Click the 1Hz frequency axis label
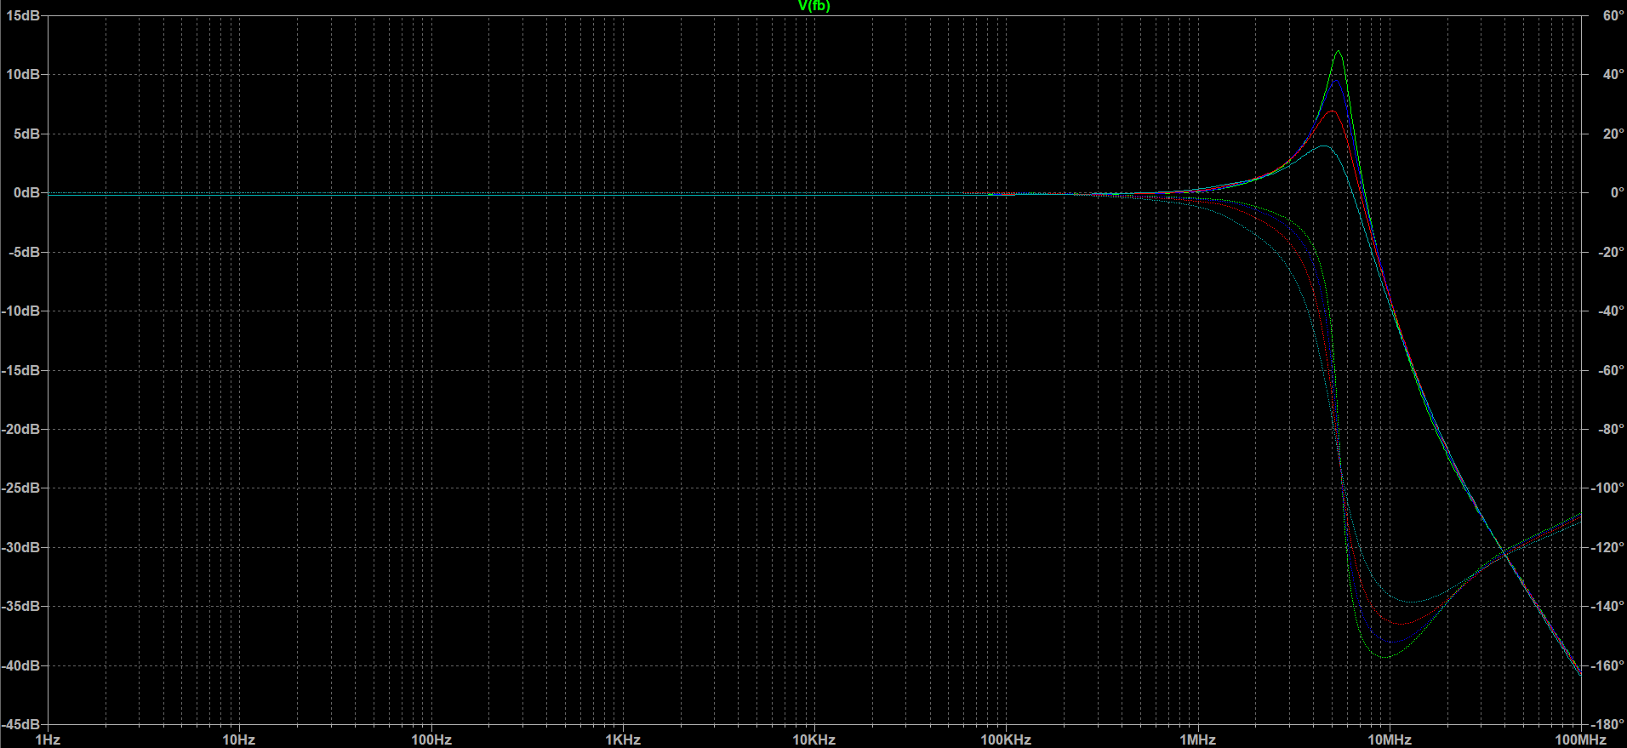1627x748 pixels. [48, 740]
